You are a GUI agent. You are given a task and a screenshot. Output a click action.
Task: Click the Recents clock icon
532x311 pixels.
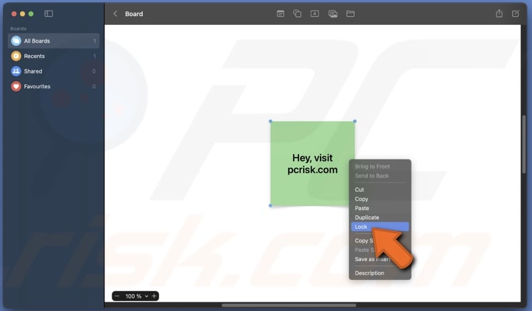(16, 56)
